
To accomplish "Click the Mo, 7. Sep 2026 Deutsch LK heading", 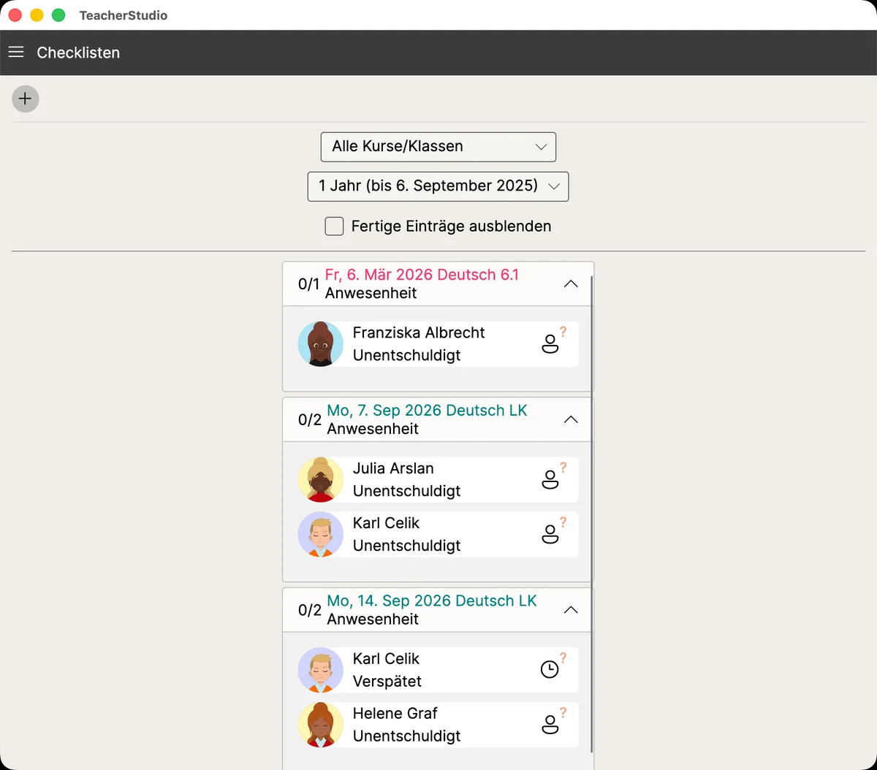I will [427, 411].
